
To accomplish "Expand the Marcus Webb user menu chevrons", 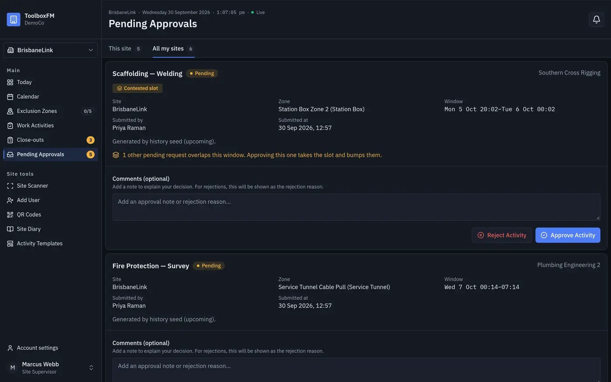I will (x=91, y=368).
